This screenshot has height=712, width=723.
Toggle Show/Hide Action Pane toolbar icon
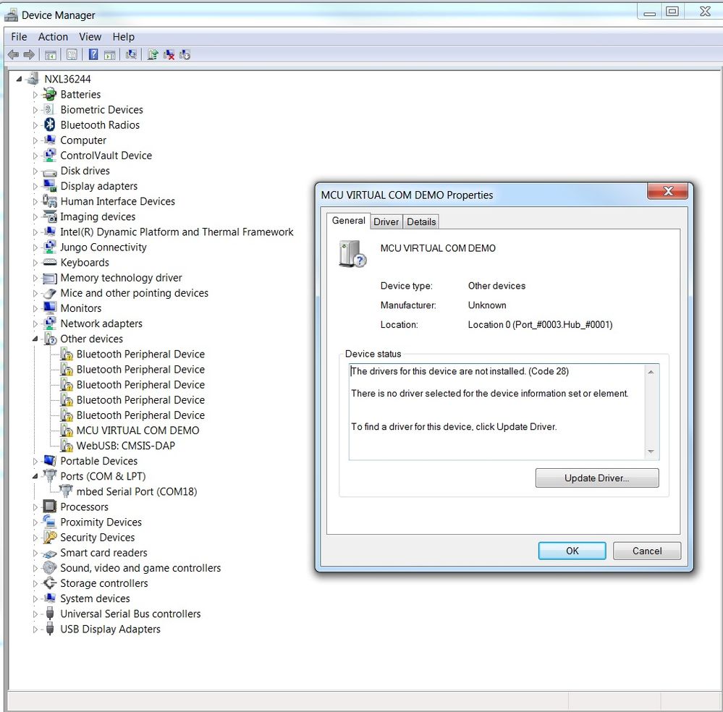(110, 55)
